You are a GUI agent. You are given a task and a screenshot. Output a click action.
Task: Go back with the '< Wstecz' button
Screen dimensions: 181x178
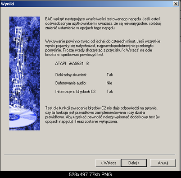pyautogui.click(x=108, y=163)
